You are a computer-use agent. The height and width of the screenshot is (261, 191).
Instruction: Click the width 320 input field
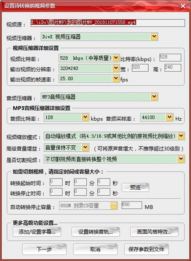(140, 68)
